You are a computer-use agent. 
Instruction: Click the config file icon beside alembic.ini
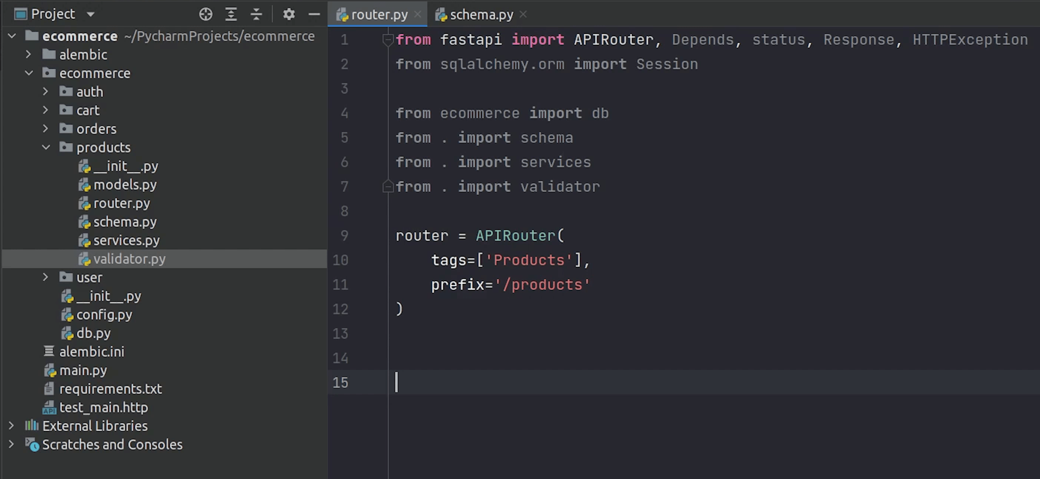[x=49, y=351]
